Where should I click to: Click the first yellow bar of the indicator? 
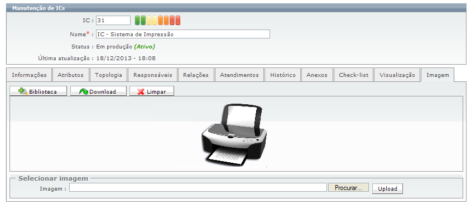pyautogui.click(x=149, y=21)
